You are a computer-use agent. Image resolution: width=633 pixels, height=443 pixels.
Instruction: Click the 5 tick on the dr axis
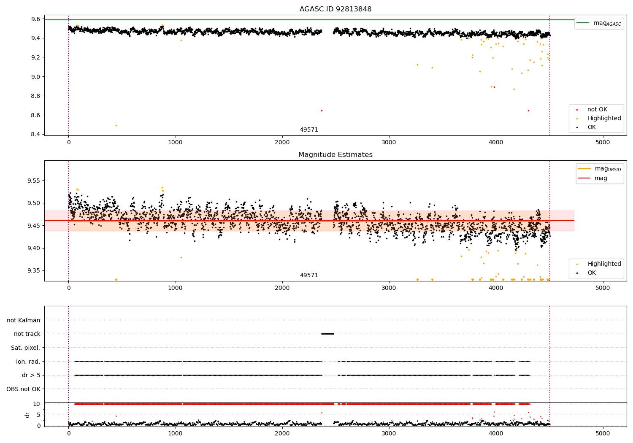click(x=38, y=415)
